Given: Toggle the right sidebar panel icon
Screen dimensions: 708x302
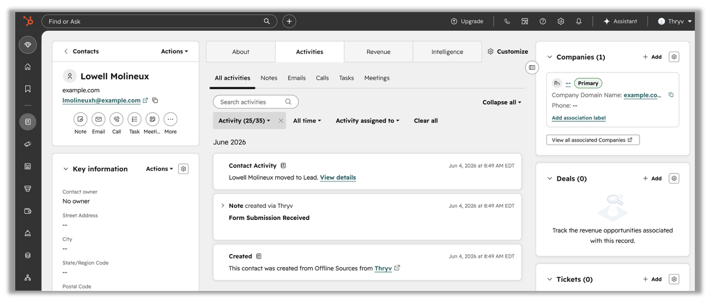Looking at the screenshot, I should [x=532, y=67].
